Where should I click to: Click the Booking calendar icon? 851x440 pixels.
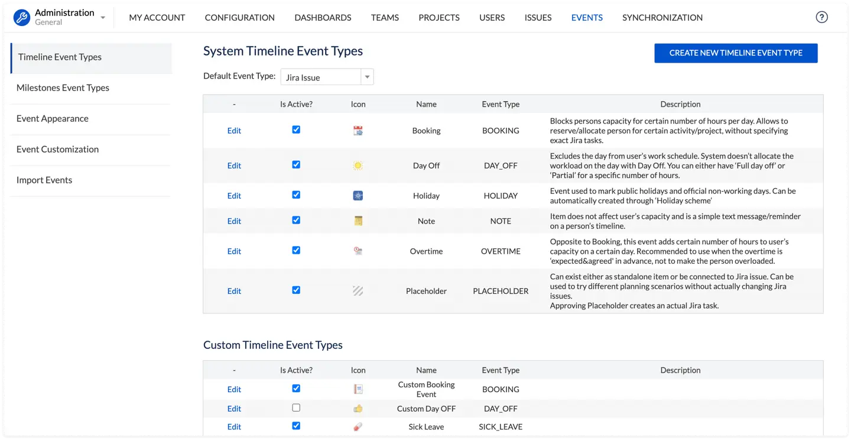pyautogui.click(x=358, y=131)
